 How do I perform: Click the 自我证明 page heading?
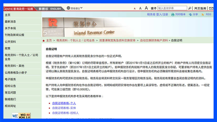click(51, 49)
